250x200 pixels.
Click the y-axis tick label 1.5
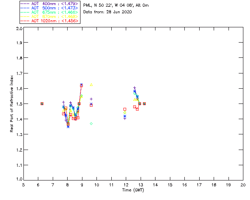point(19,104)
